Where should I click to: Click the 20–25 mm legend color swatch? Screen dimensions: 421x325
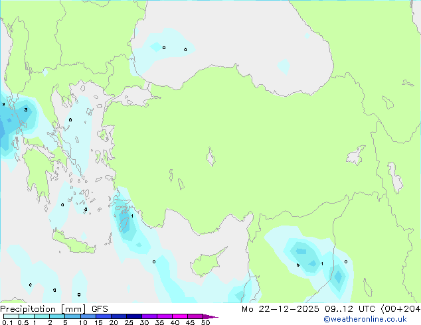pyautogui.click(x=119, y=316)
